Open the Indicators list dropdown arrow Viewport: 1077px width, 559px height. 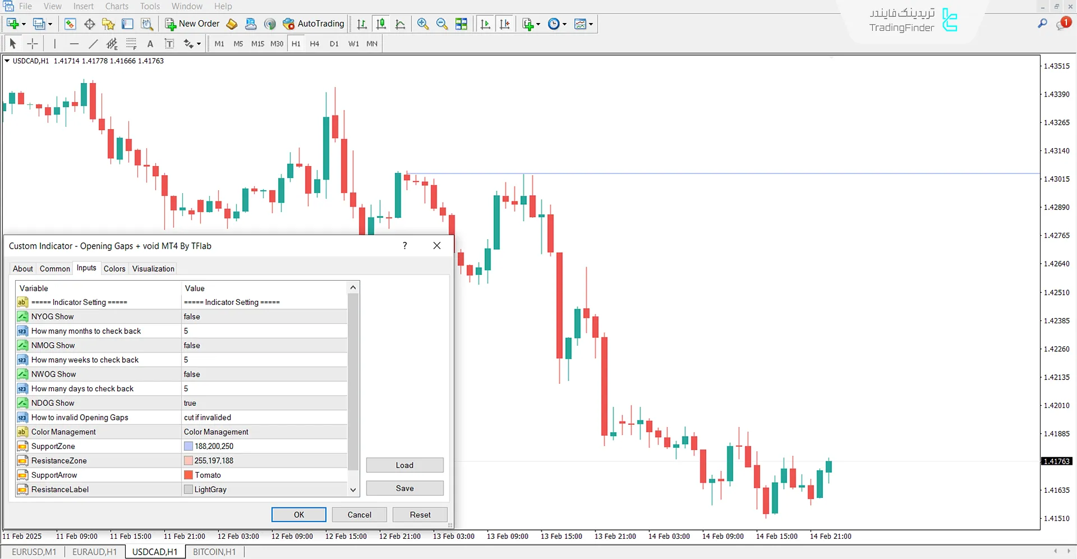point(590,24)
